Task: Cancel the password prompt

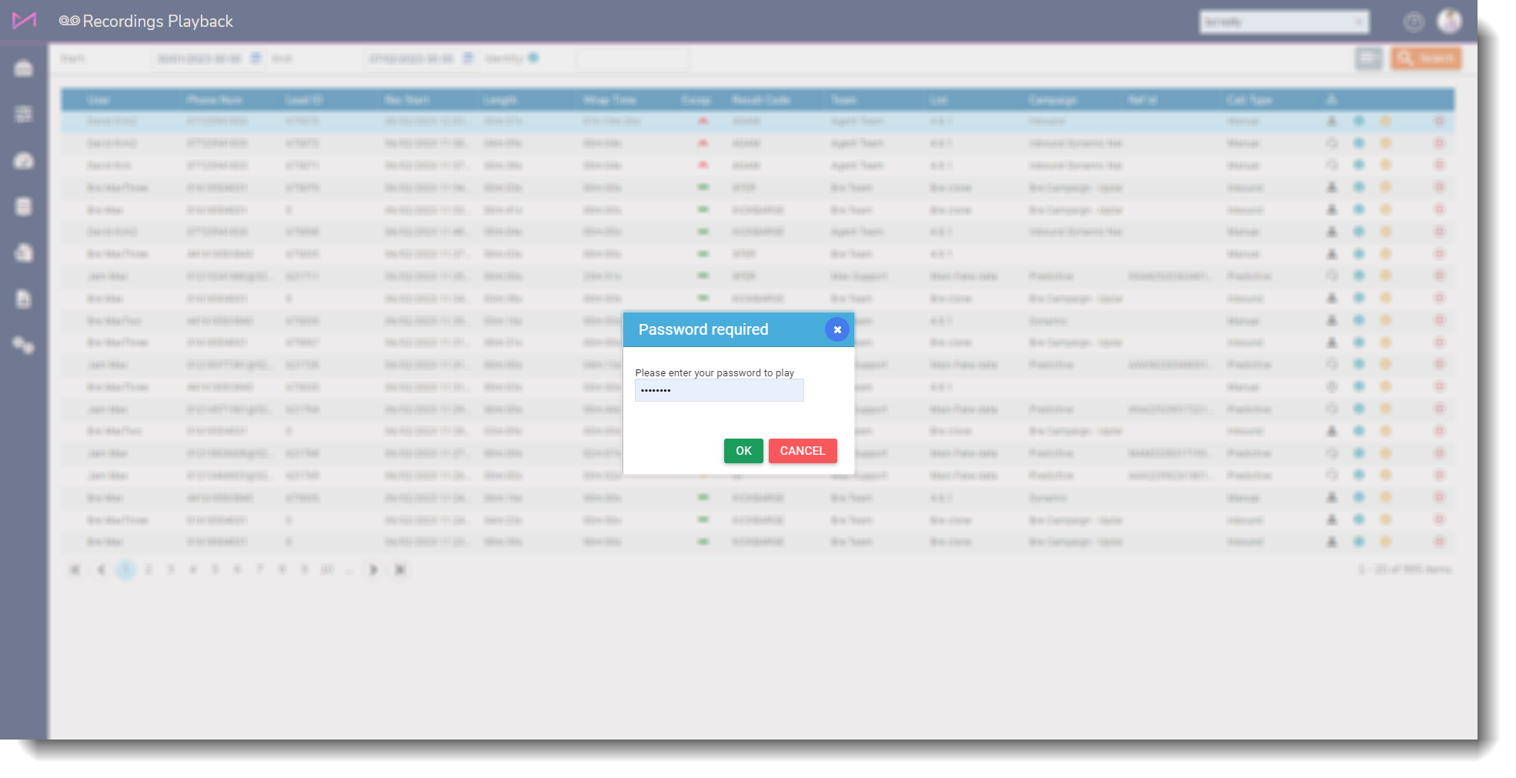Action: 803,451
